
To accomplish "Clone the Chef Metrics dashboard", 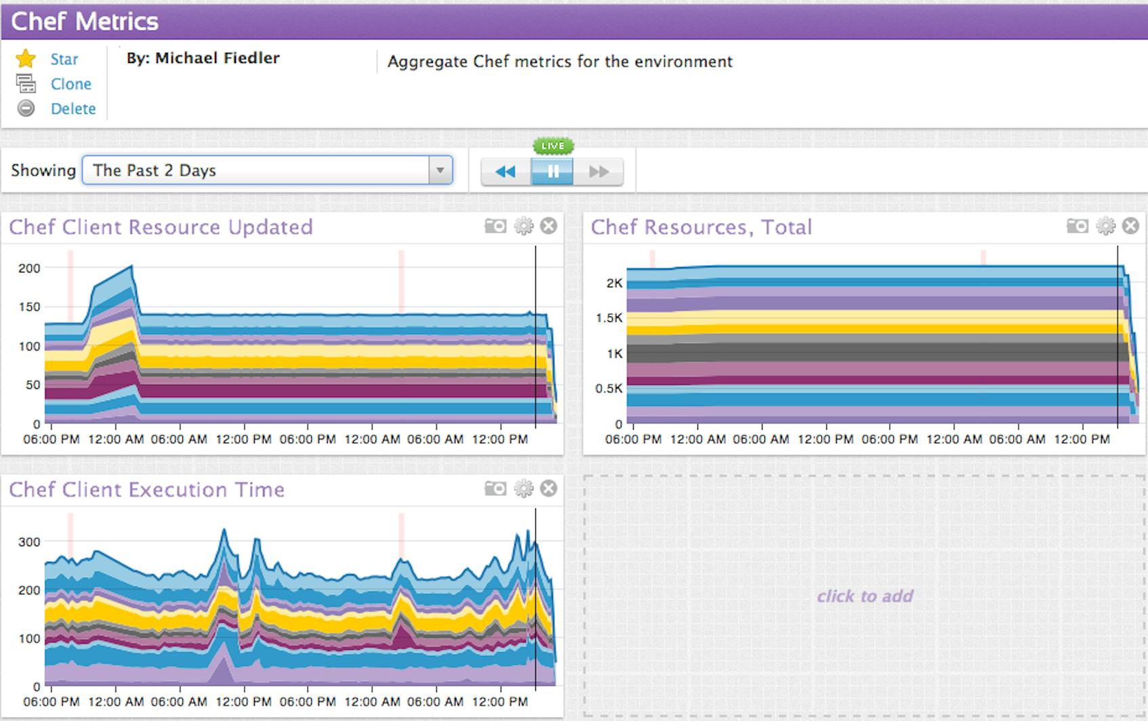I will [x=70, y=84].
